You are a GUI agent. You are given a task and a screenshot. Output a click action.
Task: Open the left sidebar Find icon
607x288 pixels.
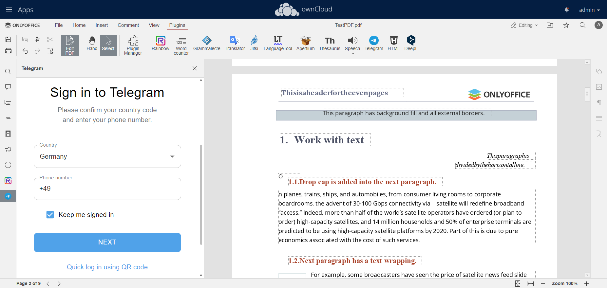pyautogui.click(x=8, y=72)
